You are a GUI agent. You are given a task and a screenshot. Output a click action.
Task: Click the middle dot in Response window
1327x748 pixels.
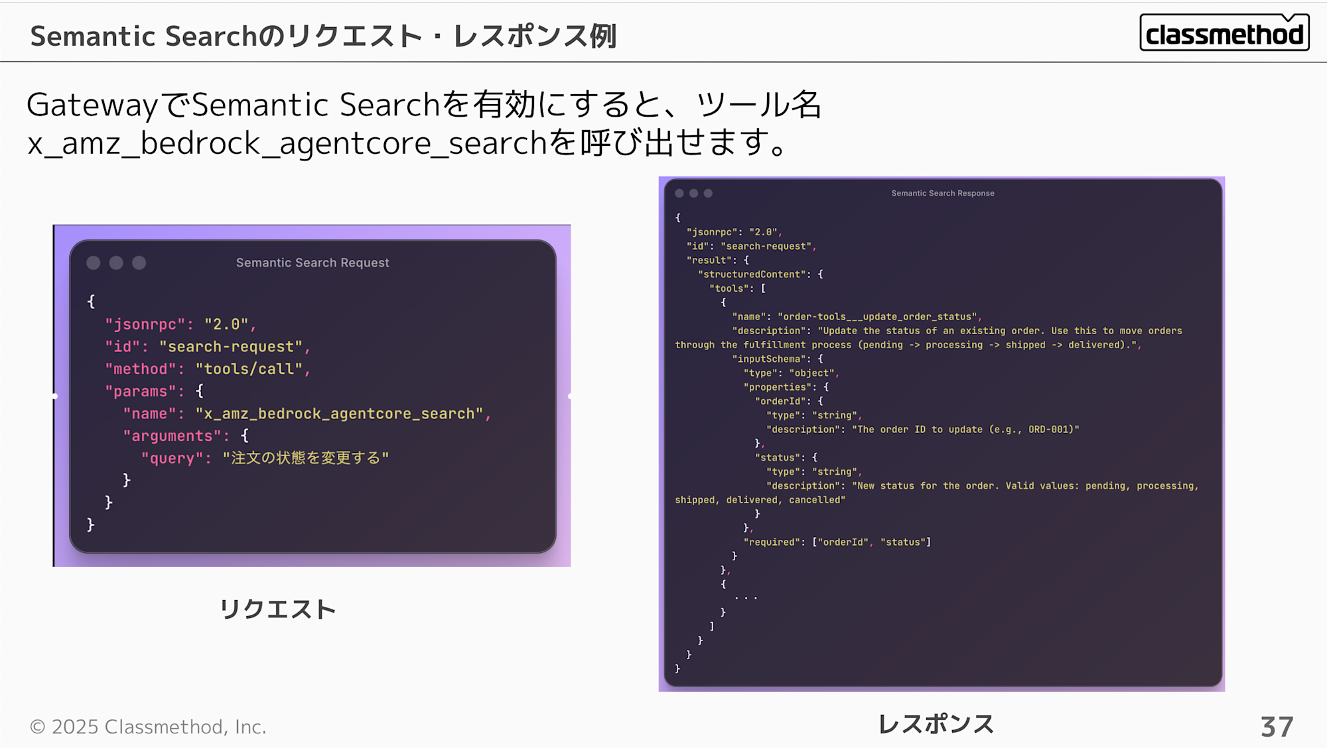pyautogui.click(x=694, y=193)
